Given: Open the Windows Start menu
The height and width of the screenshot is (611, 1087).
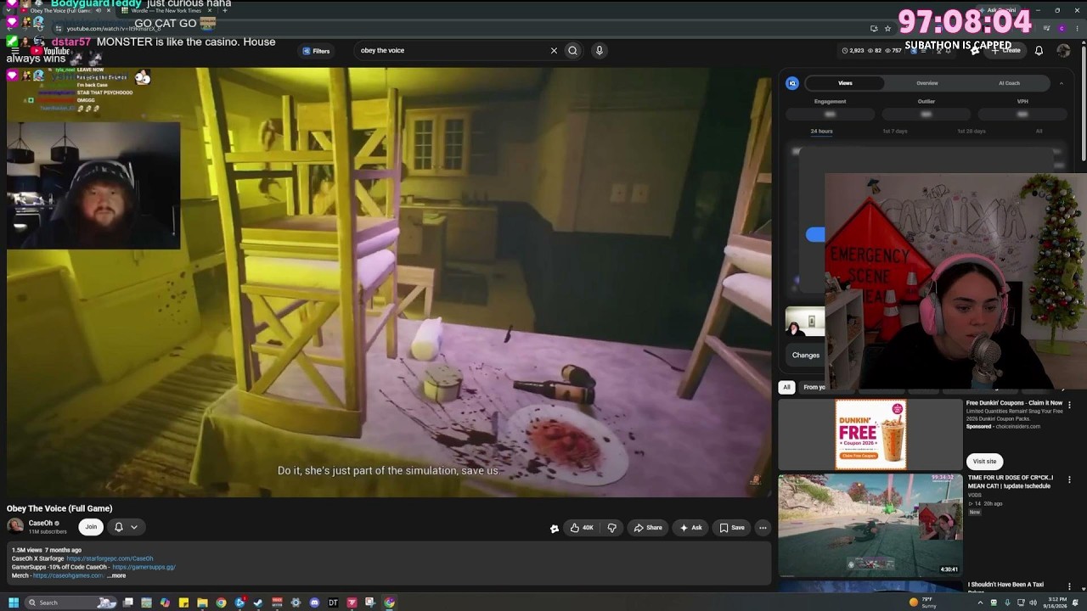Looking at the screenshot, I should click(x=13, y=603).
